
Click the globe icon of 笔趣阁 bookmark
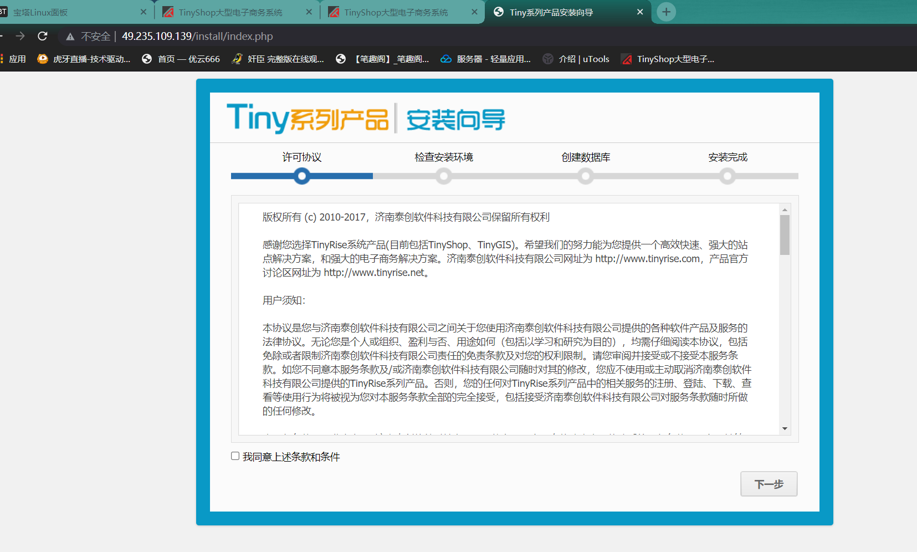pyautogui.click(x=341, y=59)
